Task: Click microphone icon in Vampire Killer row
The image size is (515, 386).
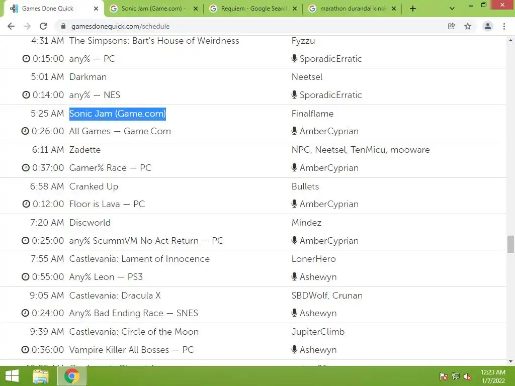Action: coord(294,349)
